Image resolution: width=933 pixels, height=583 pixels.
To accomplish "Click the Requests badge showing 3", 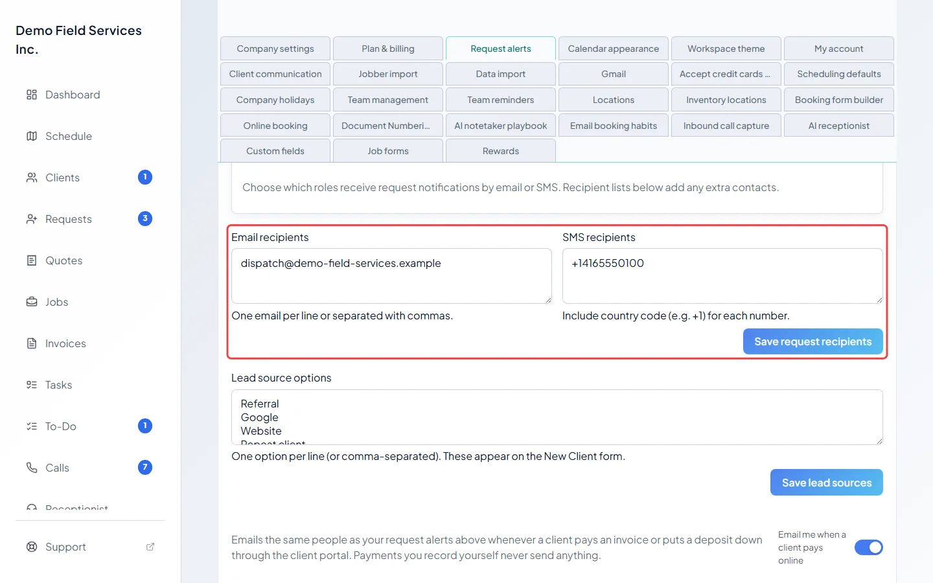I will [x=145, y=218].
